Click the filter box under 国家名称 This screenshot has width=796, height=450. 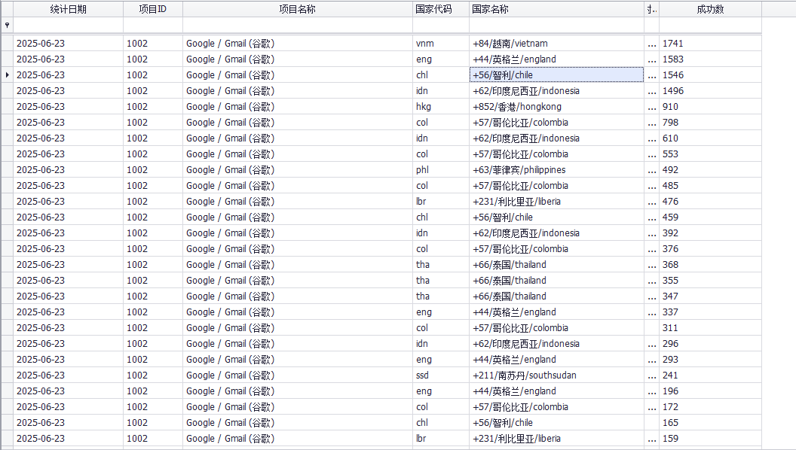[556, 25]
